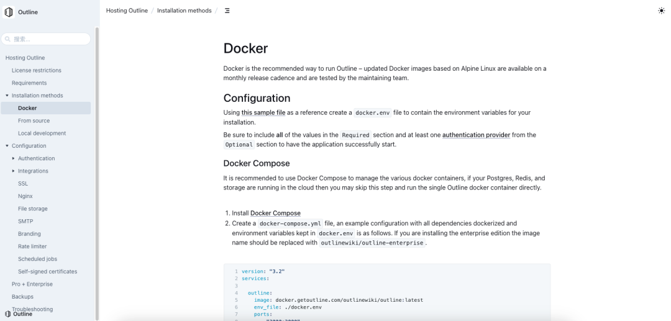This screenshot has height=321, width=671.
Task: Open the Nginx configuration page
Action: pos(25,196)
